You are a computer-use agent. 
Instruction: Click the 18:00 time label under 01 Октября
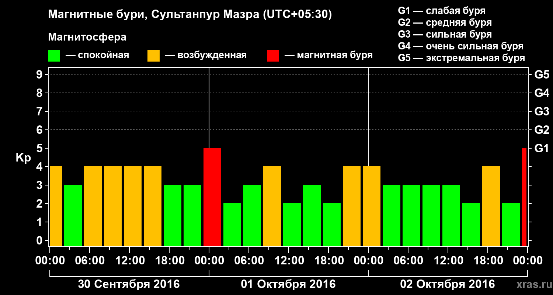[x=330, y=260]
